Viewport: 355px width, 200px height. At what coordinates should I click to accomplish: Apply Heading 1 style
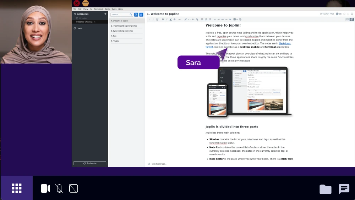click(x=215, y=20)
